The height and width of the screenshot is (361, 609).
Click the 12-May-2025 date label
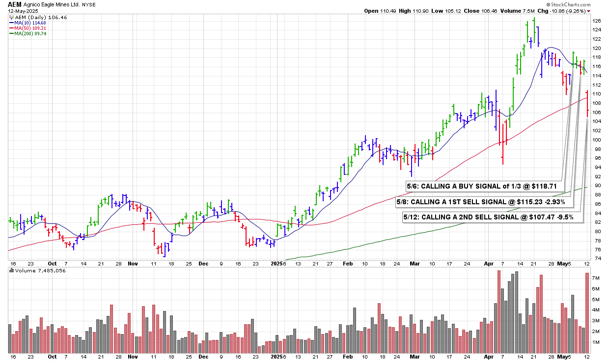(23, 11)
